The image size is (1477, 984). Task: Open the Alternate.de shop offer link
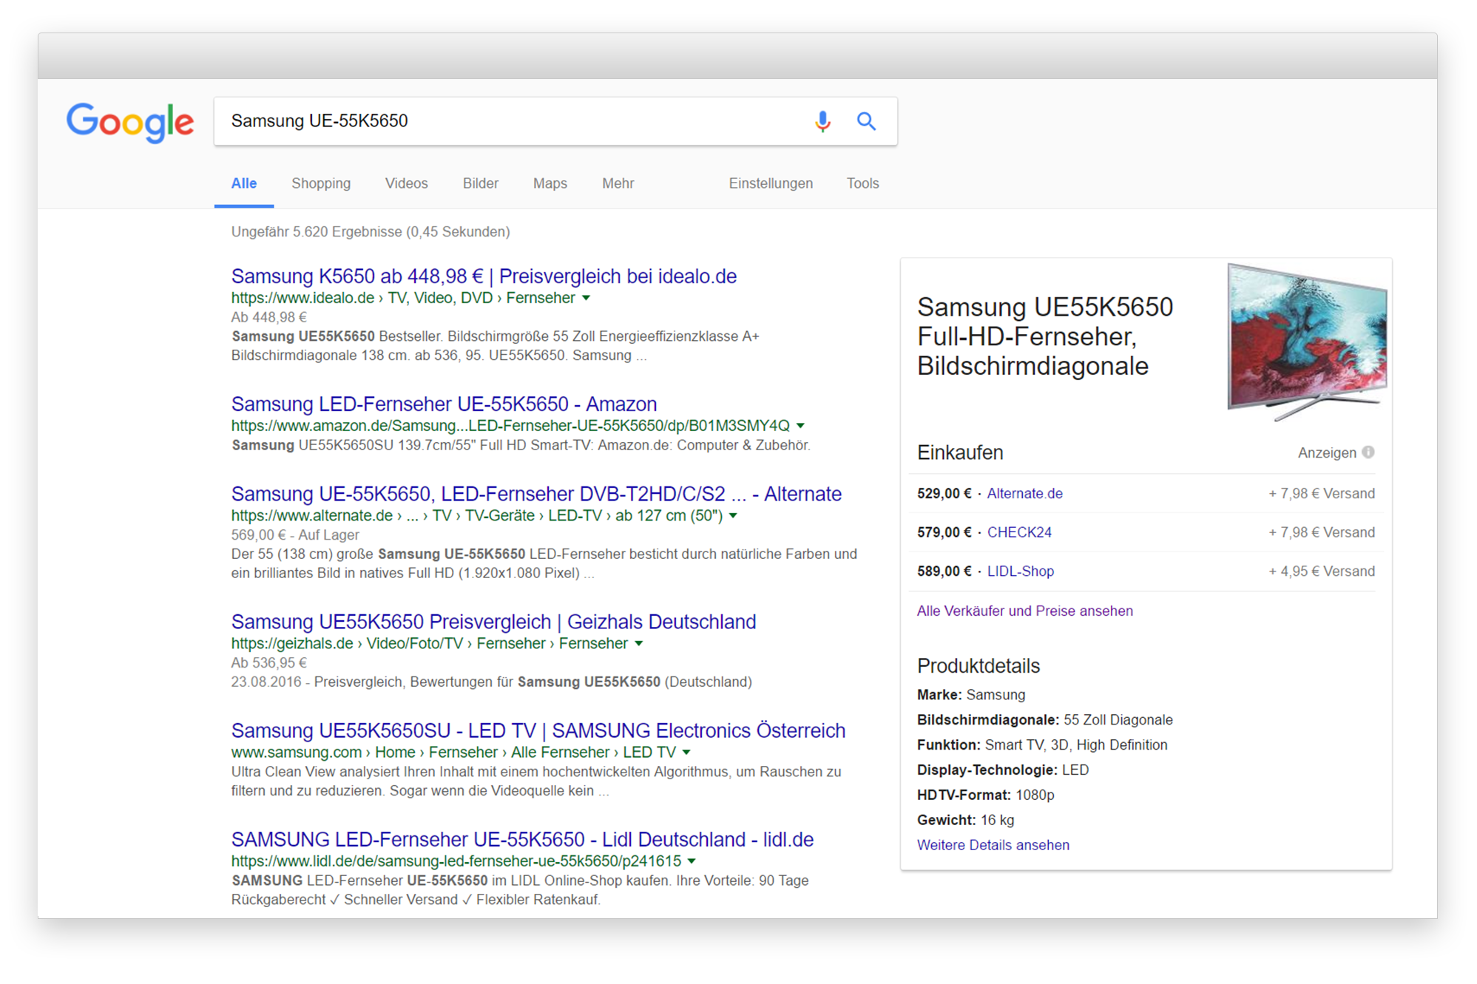coord(1024,493)
